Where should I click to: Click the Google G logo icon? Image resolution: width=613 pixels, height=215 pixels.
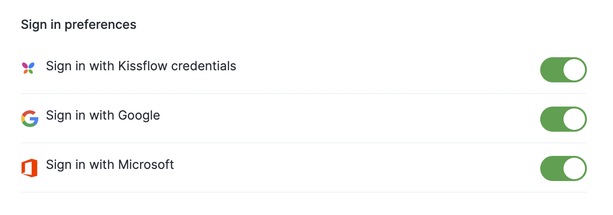pos(29,119)
